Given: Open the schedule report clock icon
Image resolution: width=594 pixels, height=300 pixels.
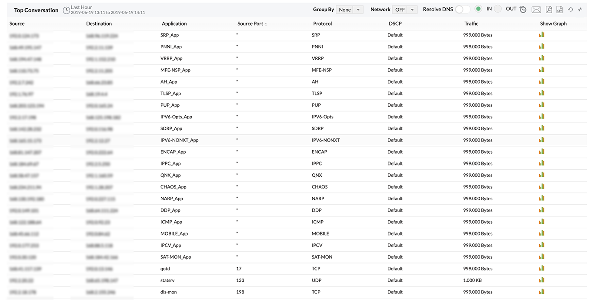Looking at the screenshot, I should pyautogui.click(x=523, y=10).
